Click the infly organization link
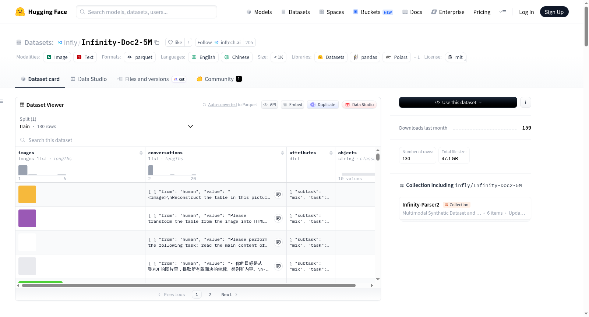 point(70,42)
